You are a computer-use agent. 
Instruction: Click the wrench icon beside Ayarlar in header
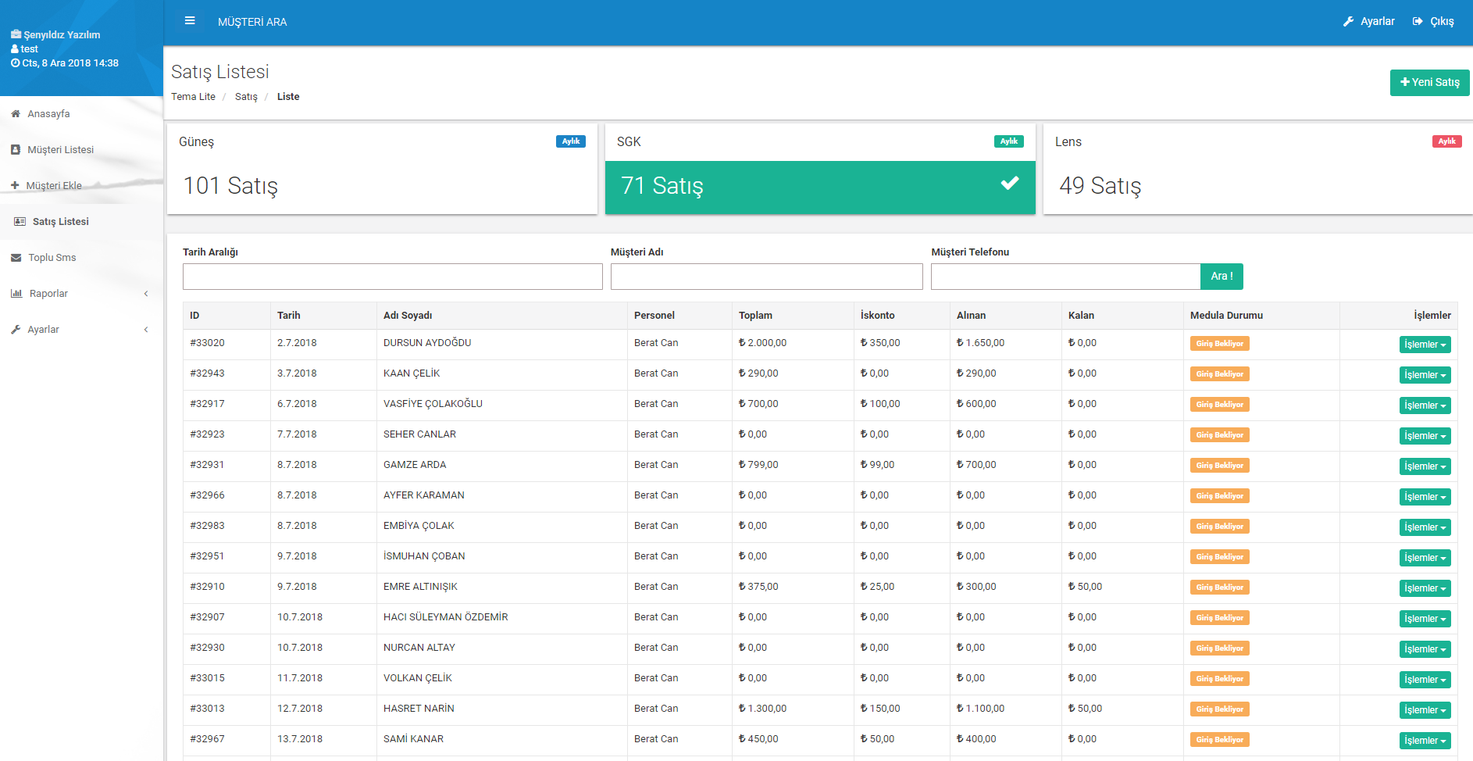click(1348, 22)
